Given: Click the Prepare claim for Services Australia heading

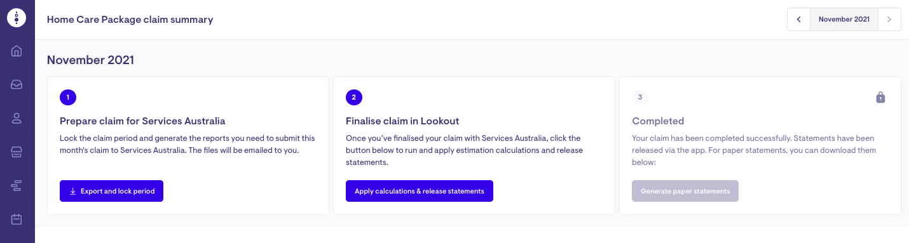Looking at the screenshot, I should 142,121.
